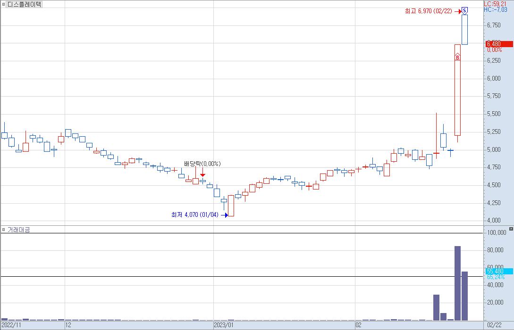Click the 6,750 price axis label
Screen dimensions: 514x330
click(494, 25)
